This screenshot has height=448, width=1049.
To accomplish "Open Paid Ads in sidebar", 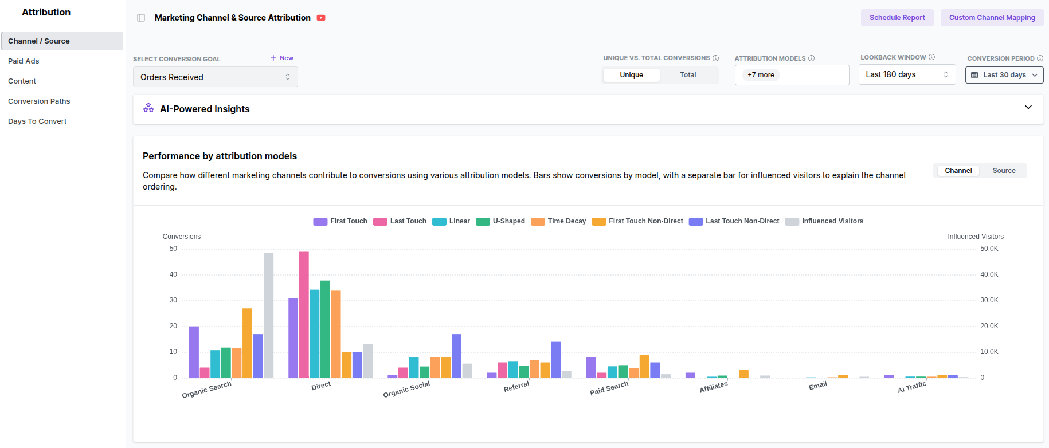I will tap(62, 61).
